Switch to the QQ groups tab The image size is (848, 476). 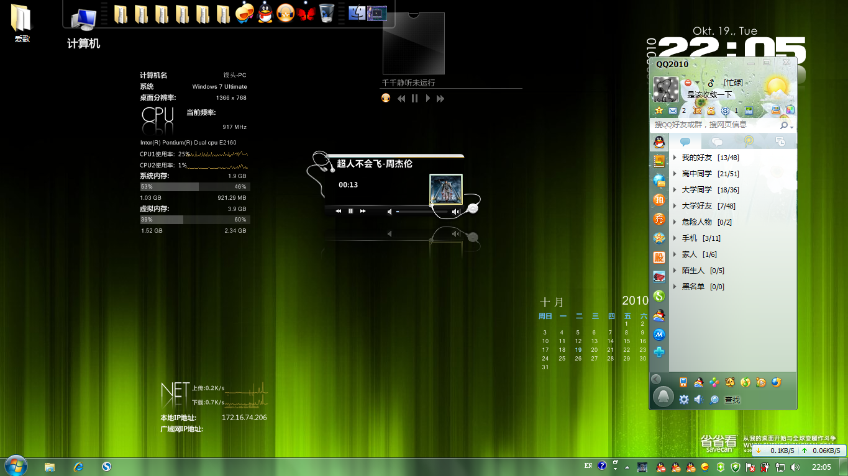pos(717,141)
